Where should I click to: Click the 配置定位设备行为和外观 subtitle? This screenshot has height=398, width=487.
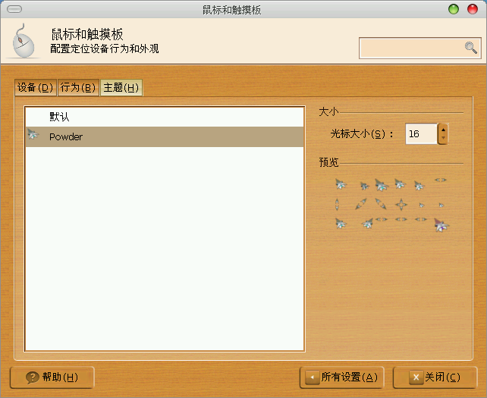coord(105,49)
